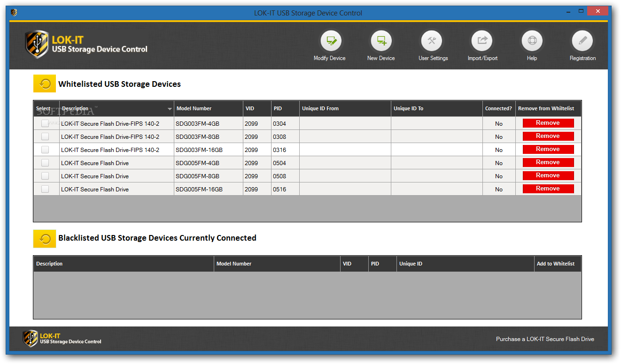The height and width of the screenshot is (364, 621).
Task: Remove SDG005FM-16GB from whitelist
Action: [548, 189]
